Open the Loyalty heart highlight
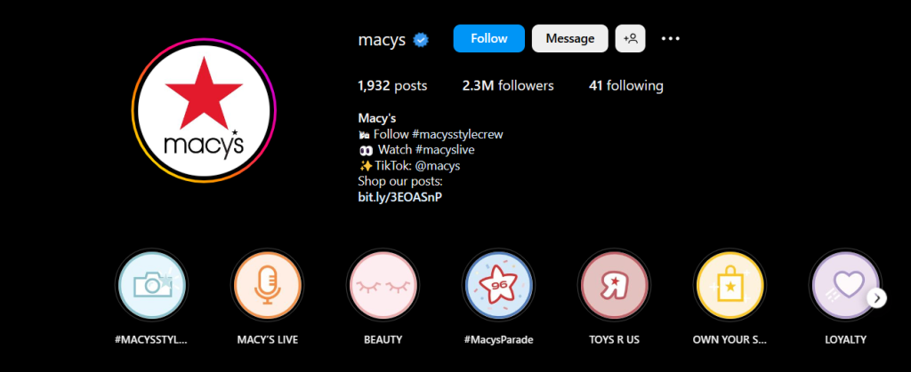Viewport: 911px width, 372px height. pyautogui.click(x=845, y=284)
